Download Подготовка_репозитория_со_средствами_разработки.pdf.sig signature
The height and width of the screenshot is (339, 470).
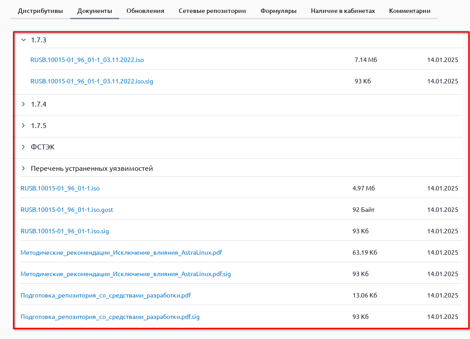[x=110, y=317]
